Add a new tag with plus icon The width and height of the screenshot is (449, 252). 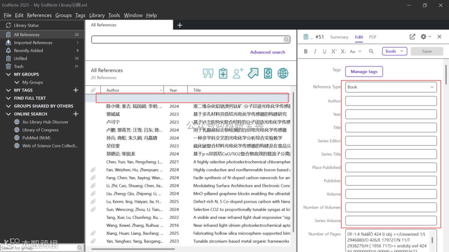[76, 90]
